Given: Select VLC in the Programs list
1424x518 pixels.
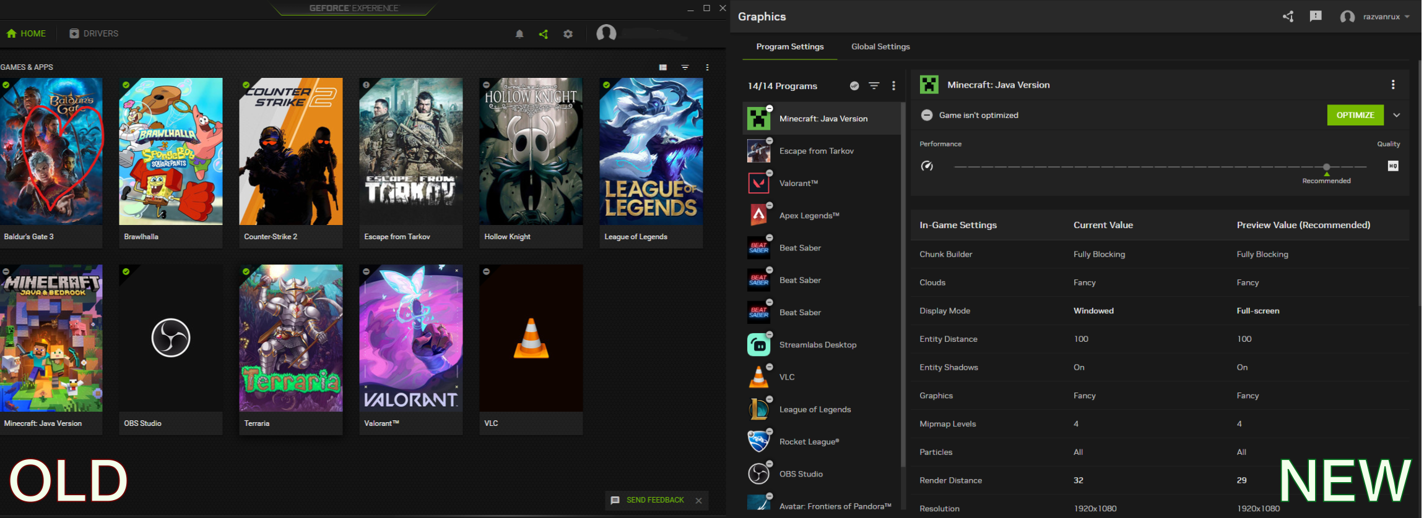Looking at the screenshot, I should click(x=822, y=376).
